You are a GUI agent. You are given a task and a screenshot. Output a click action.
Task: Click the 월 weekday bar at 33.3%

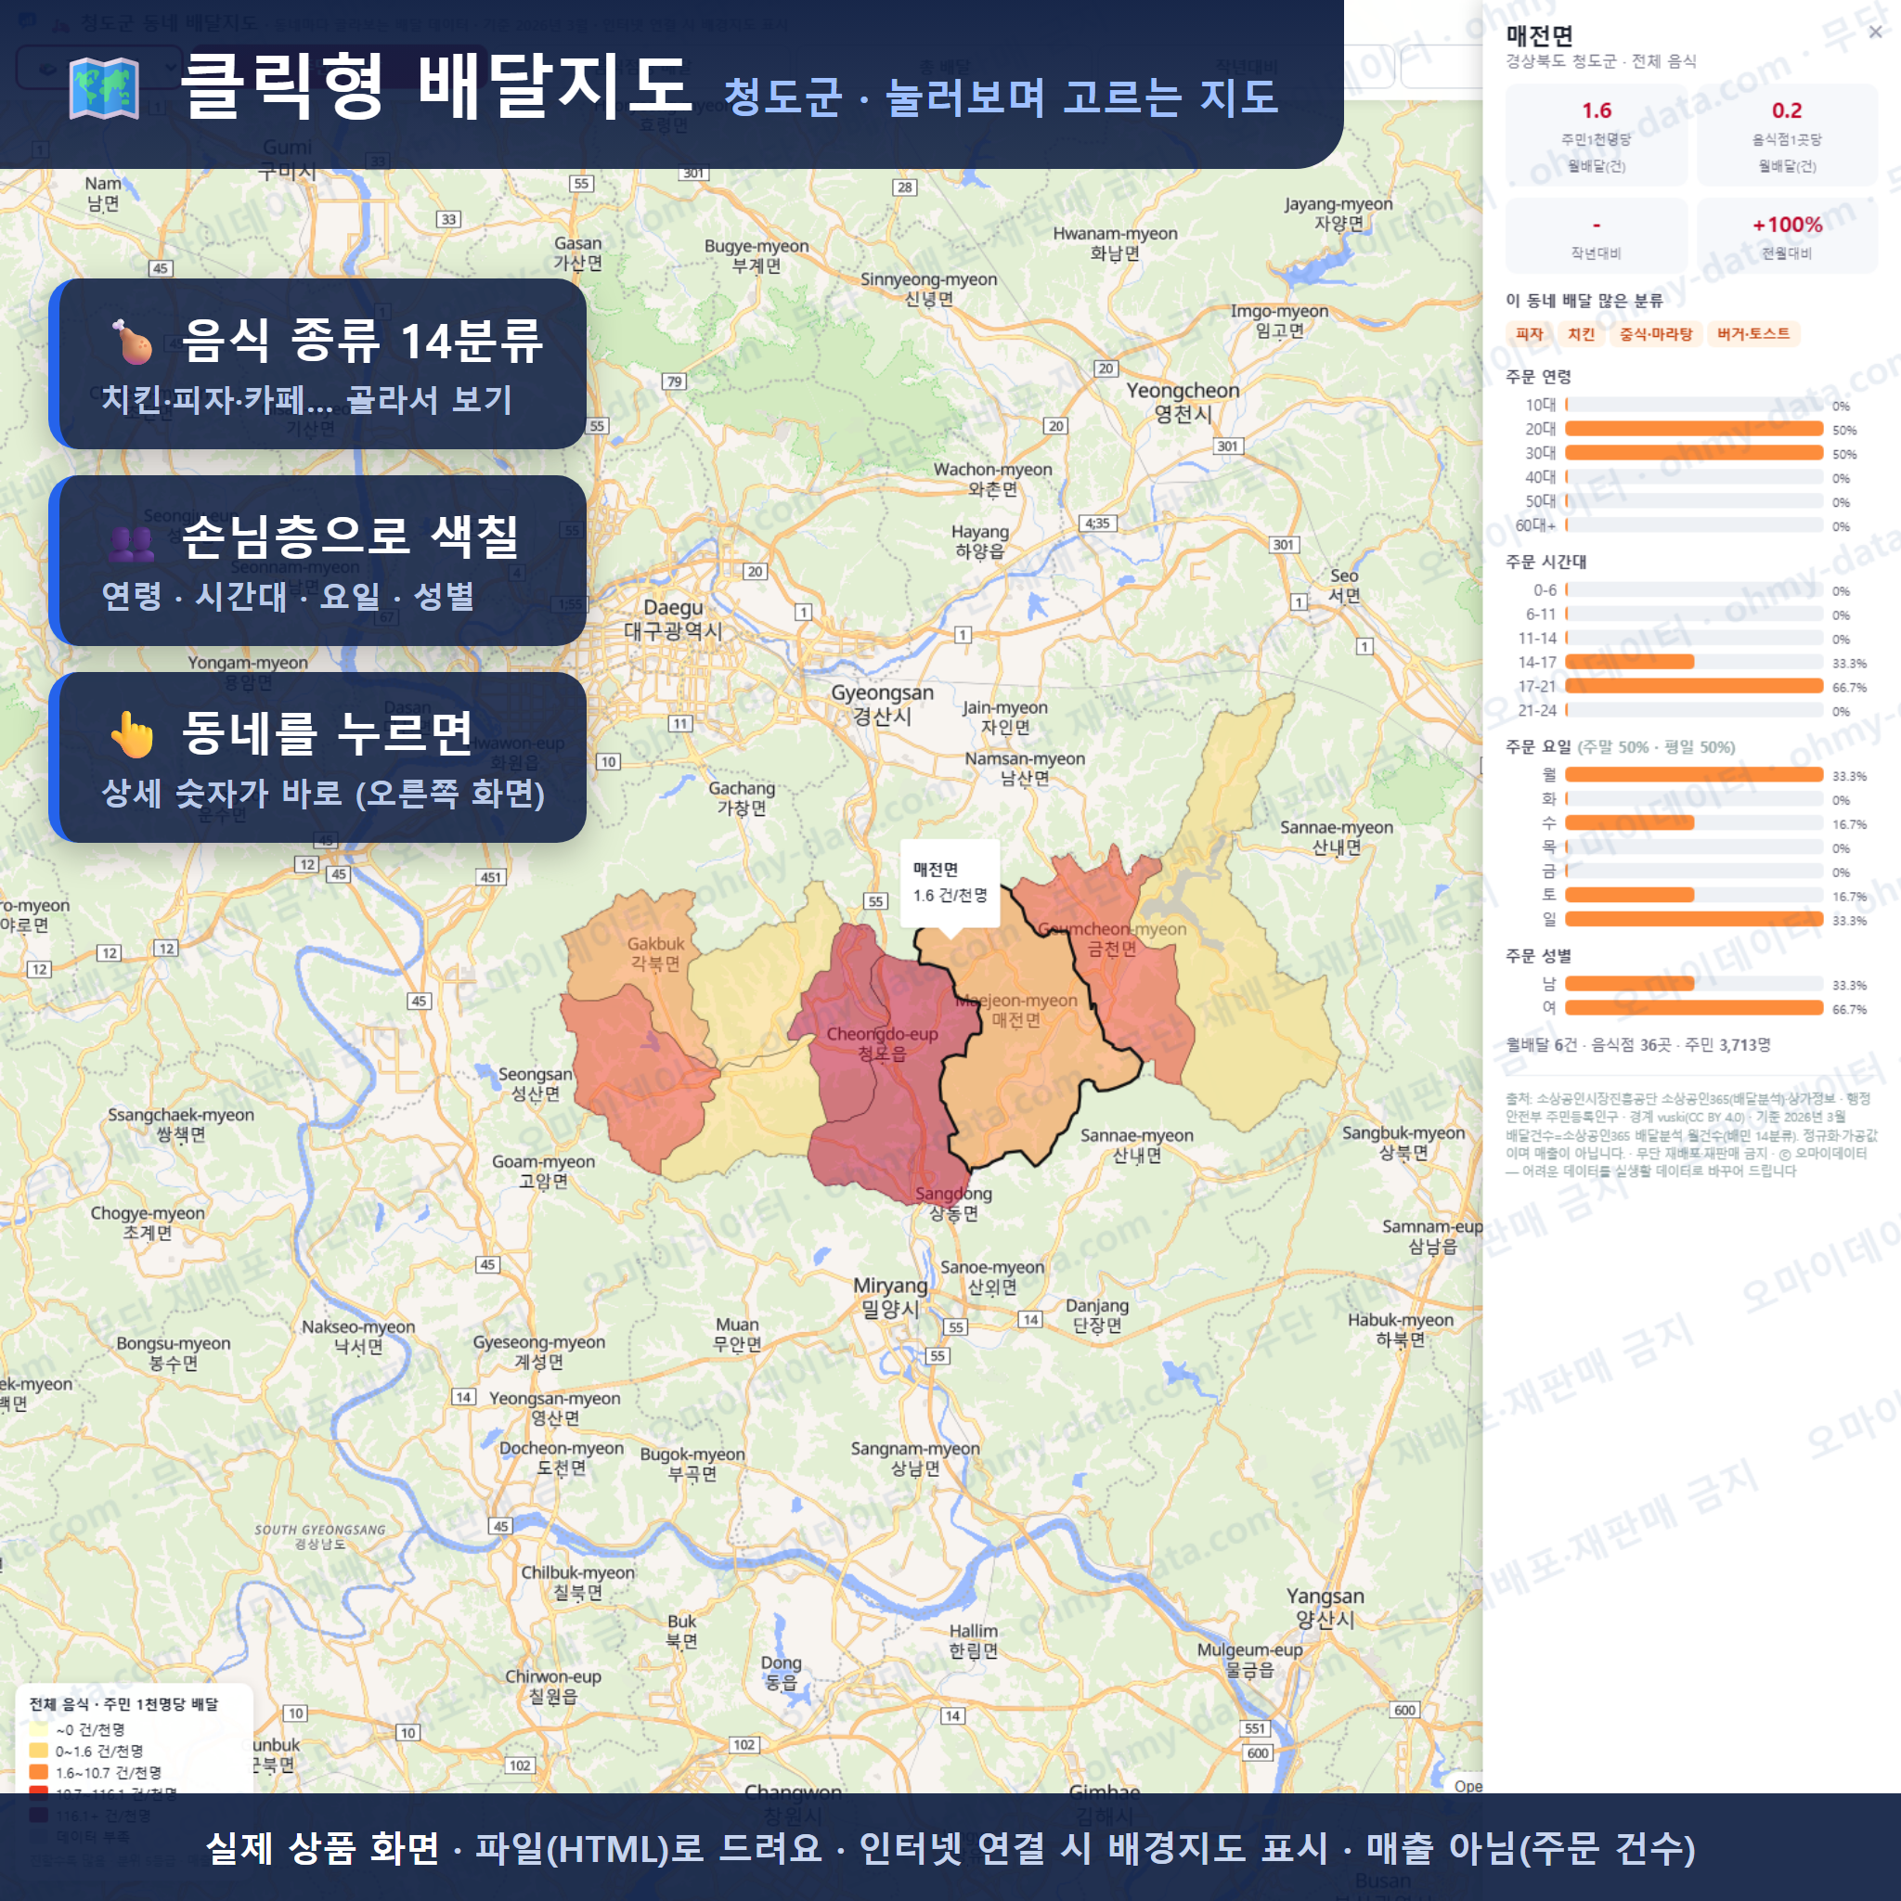tap(1693, 774)
